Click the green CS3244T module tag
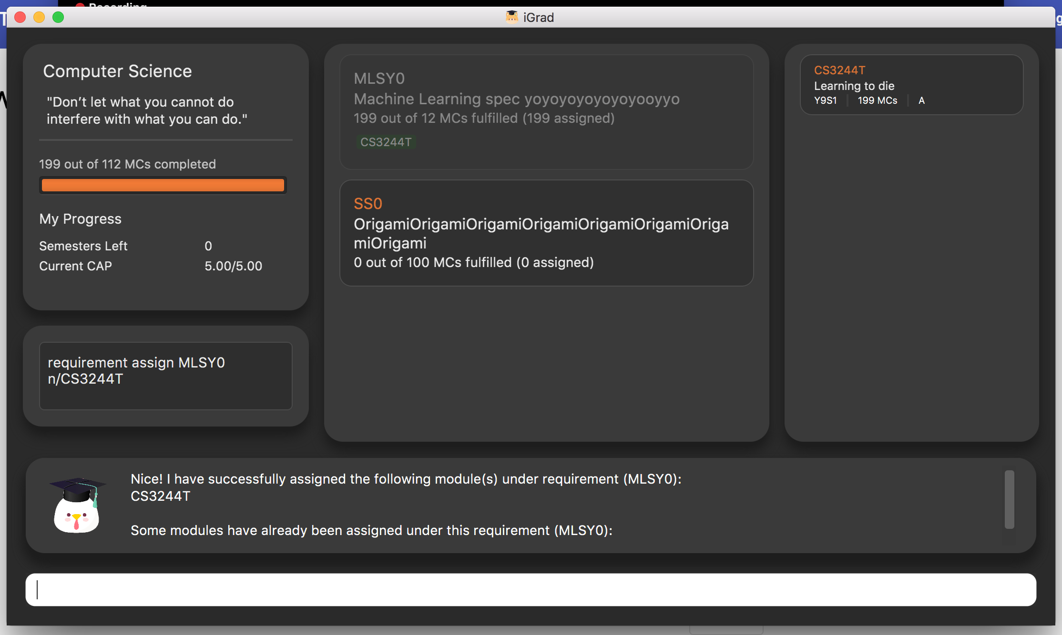1062x635 pixels. pos(386,142)
